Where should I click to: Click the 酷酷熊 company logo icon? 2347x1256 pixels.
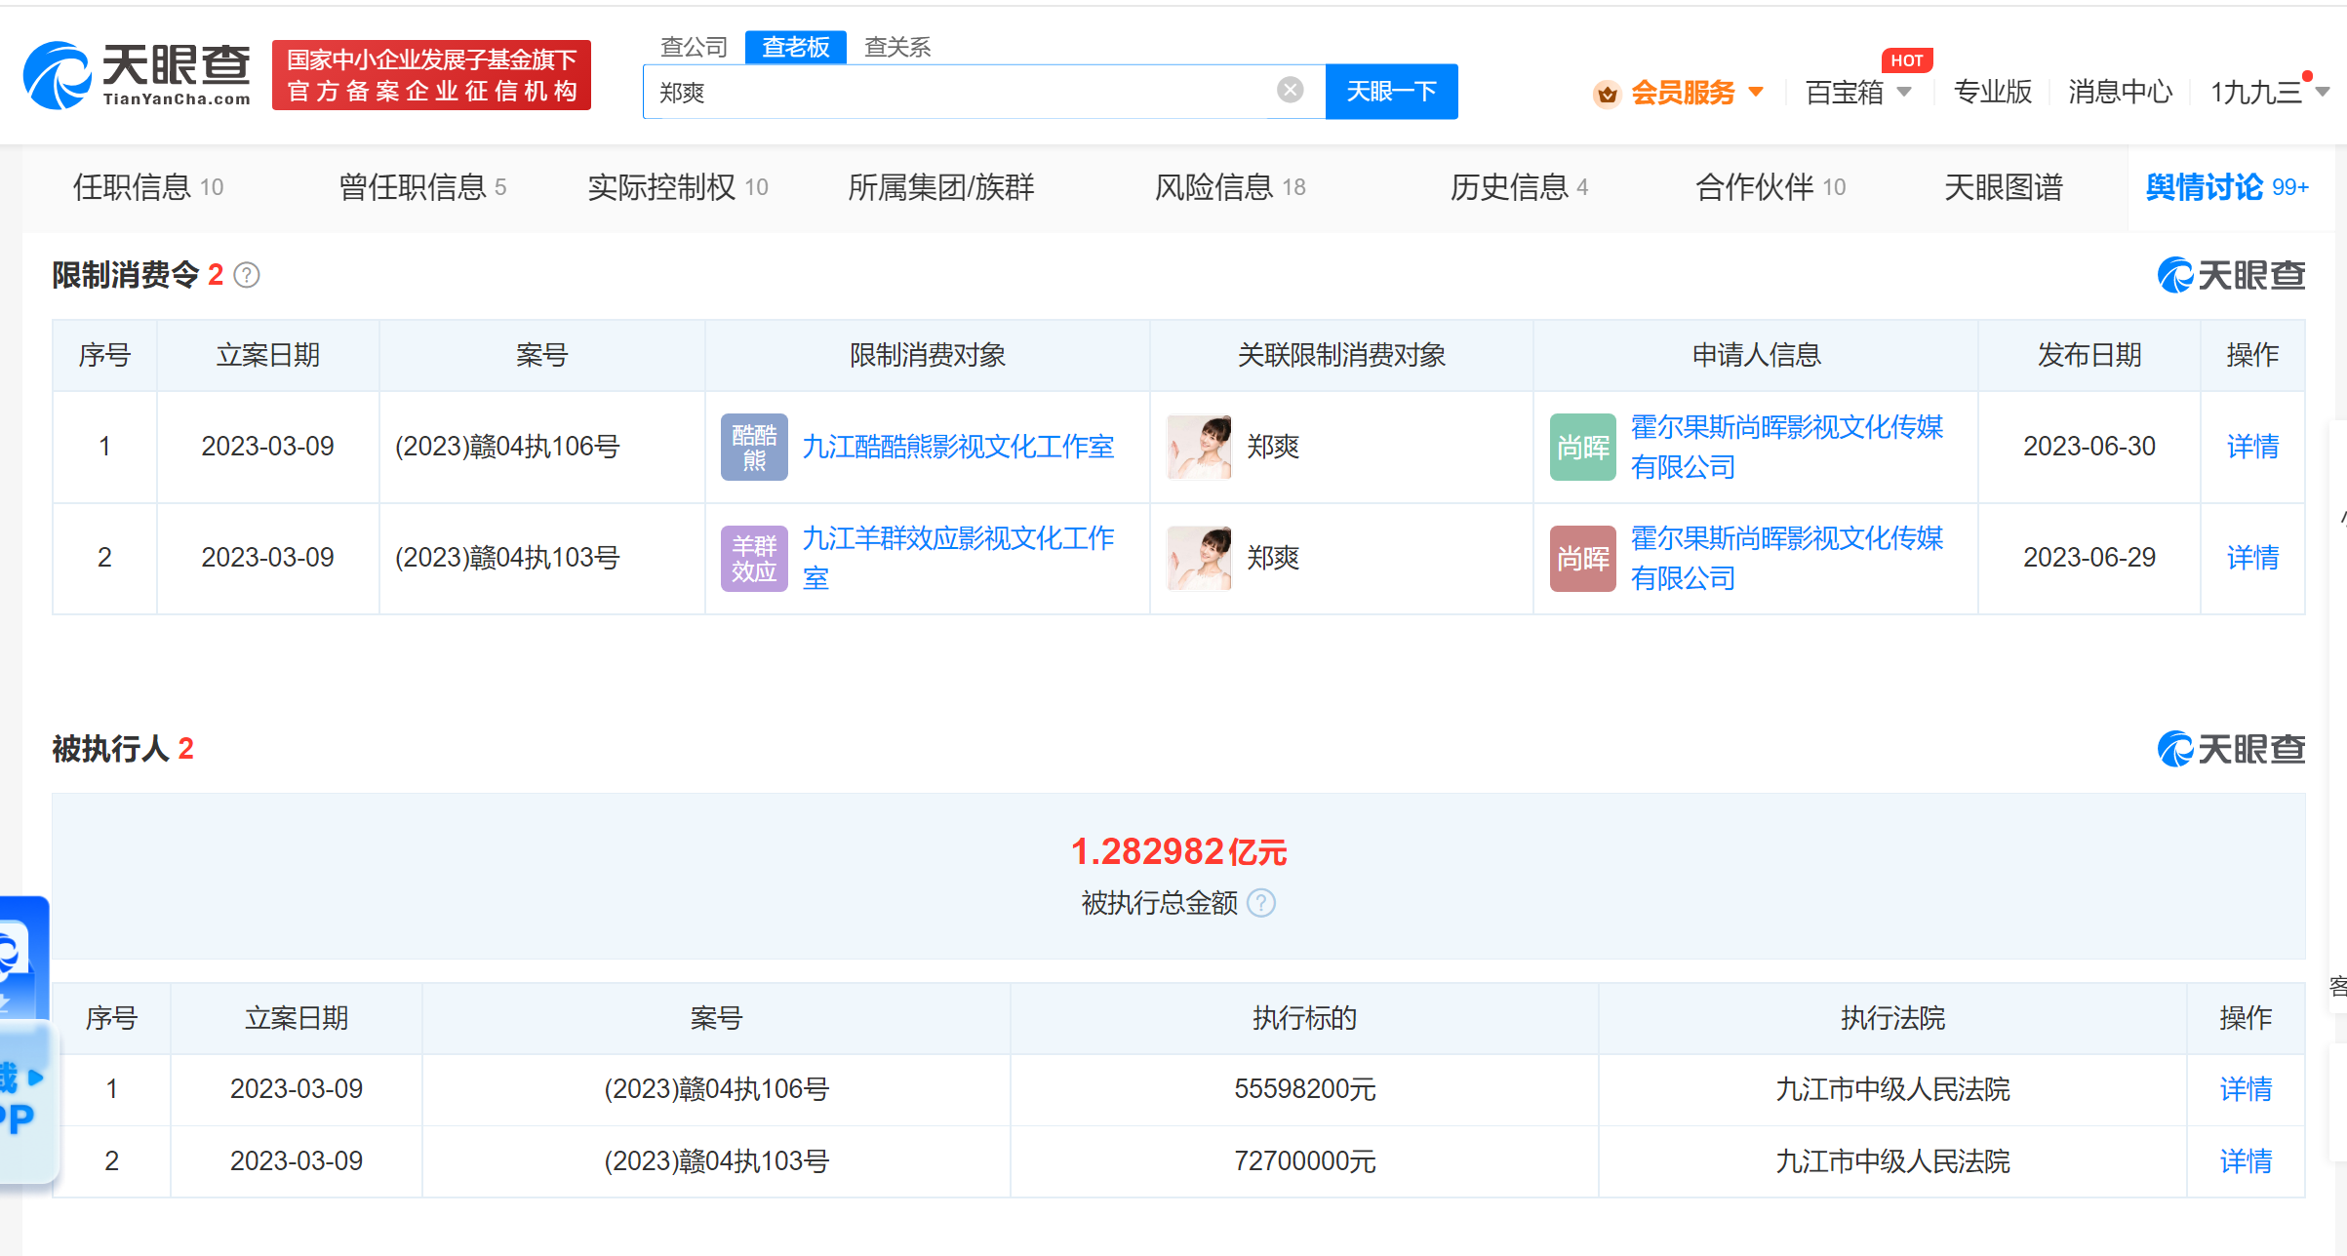pyautogui.click(x=753, y=447)
